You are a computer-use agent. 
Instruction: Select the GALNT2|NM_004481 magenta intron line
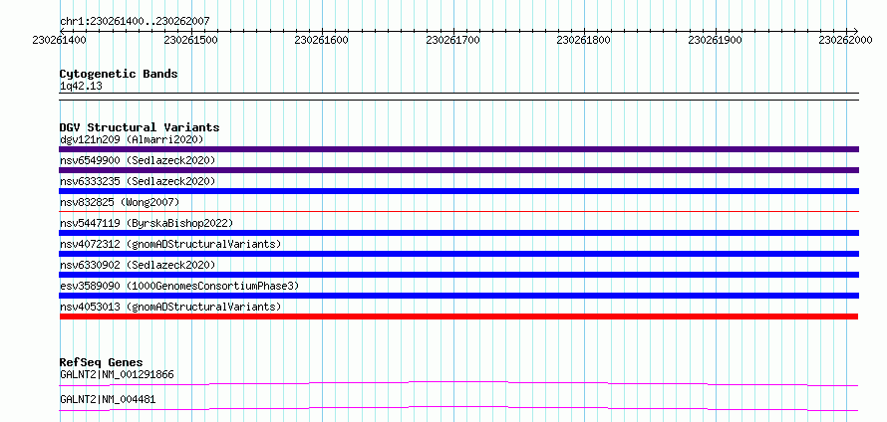tap(458, 408)
